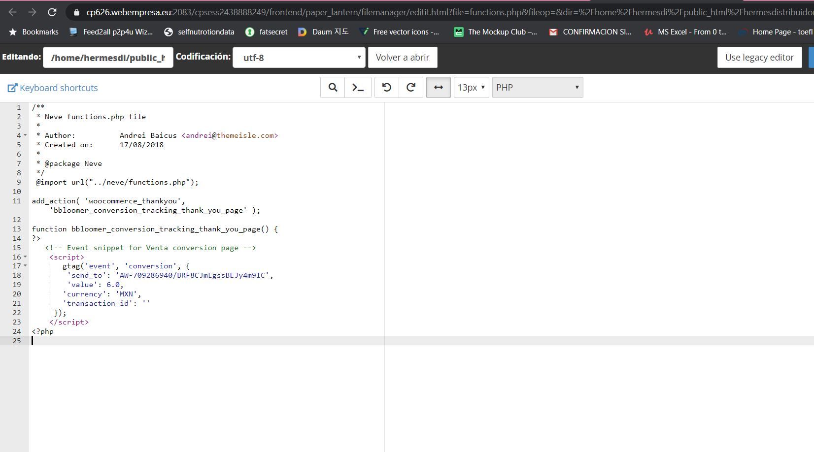Click line number 25 in the gutter
The height and width of the screenshot is (452, 814).
(x=17, y=341)
